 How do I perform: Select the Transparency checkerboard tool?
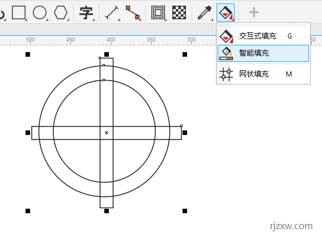tap(179, 12)
